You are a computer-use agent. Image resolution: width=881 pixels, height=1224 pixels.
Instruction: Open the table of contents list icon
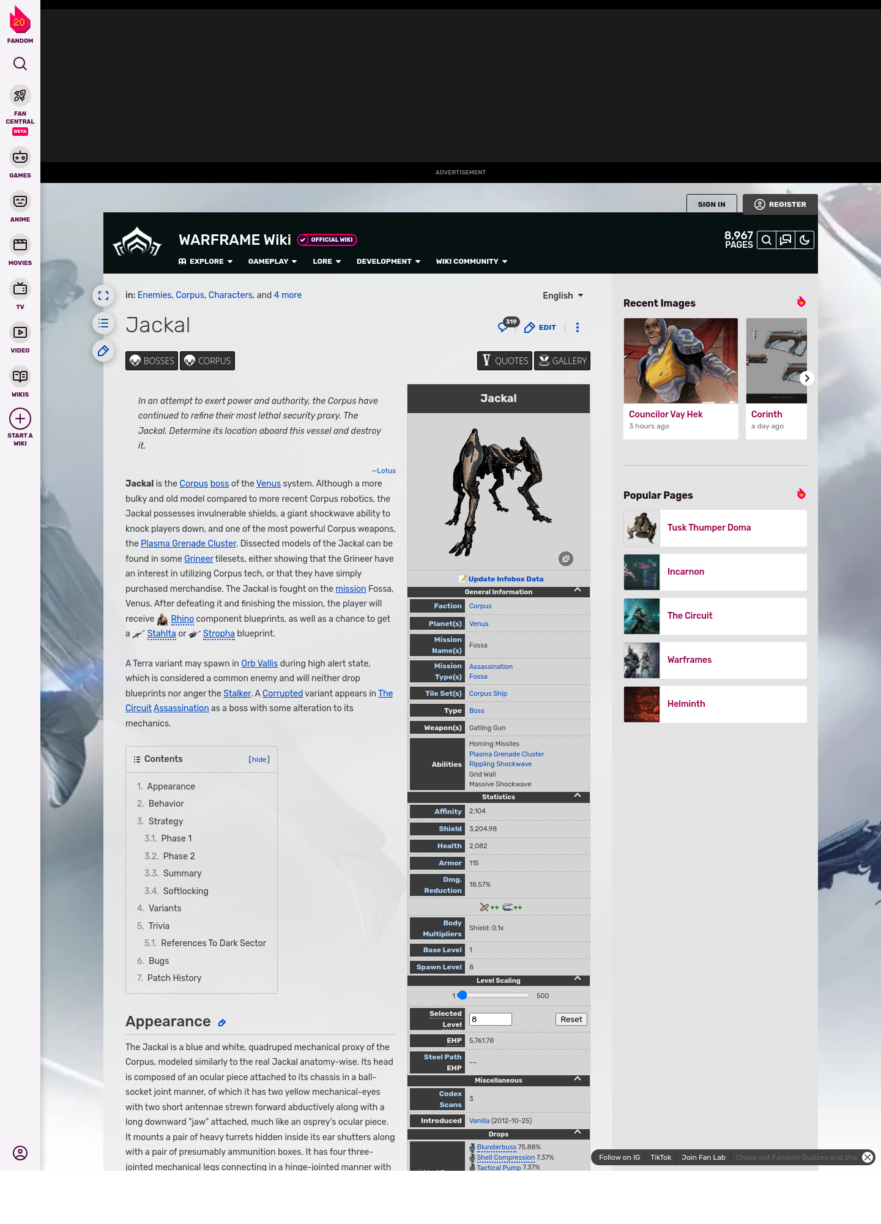(x=103, y=323)
